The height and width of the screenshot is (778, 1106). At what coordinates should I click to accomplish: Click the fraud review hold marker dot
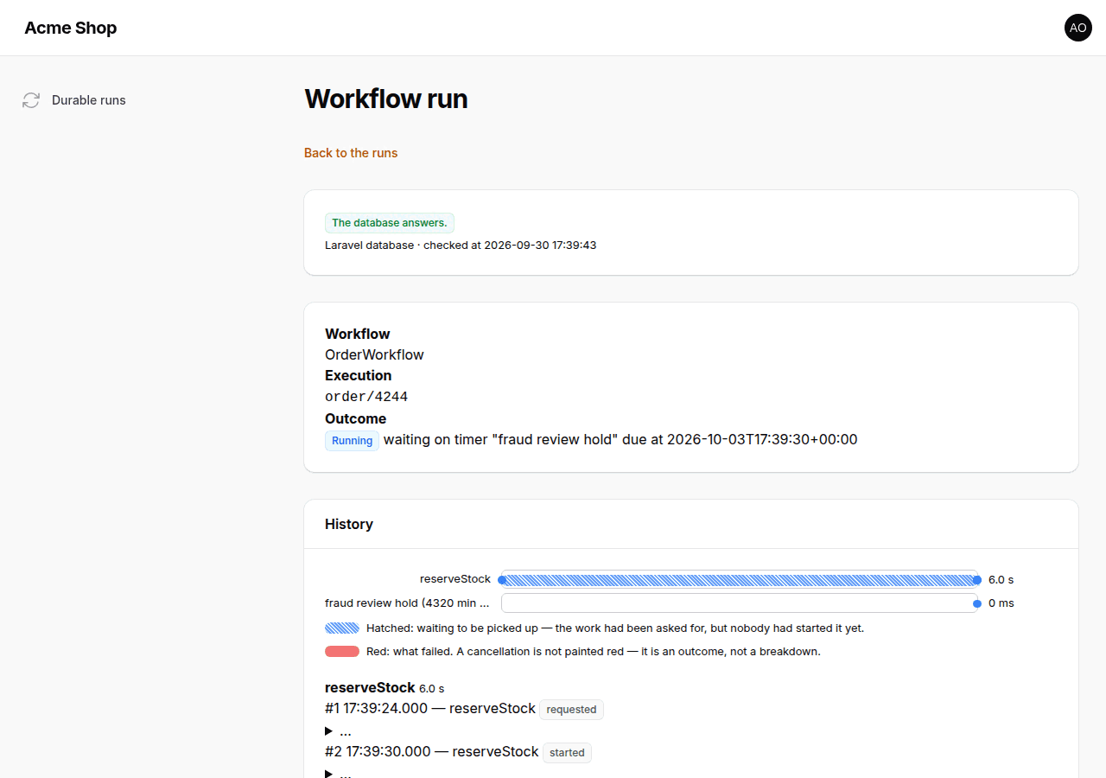(x=977, y=603)
